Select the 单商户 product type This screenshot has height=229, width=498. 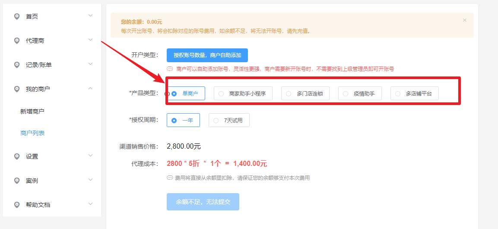(x=186, y=93)
